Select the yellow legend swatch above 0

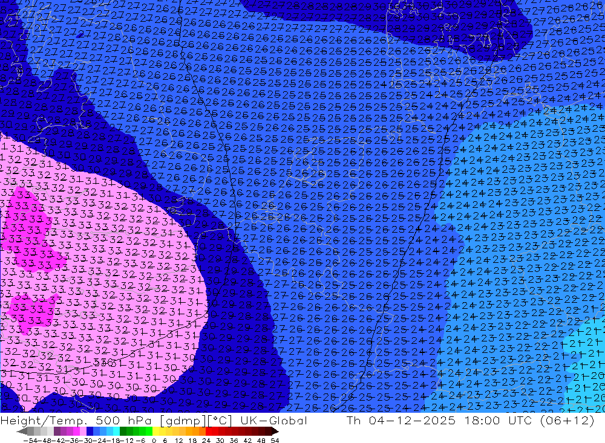point(156,432)
